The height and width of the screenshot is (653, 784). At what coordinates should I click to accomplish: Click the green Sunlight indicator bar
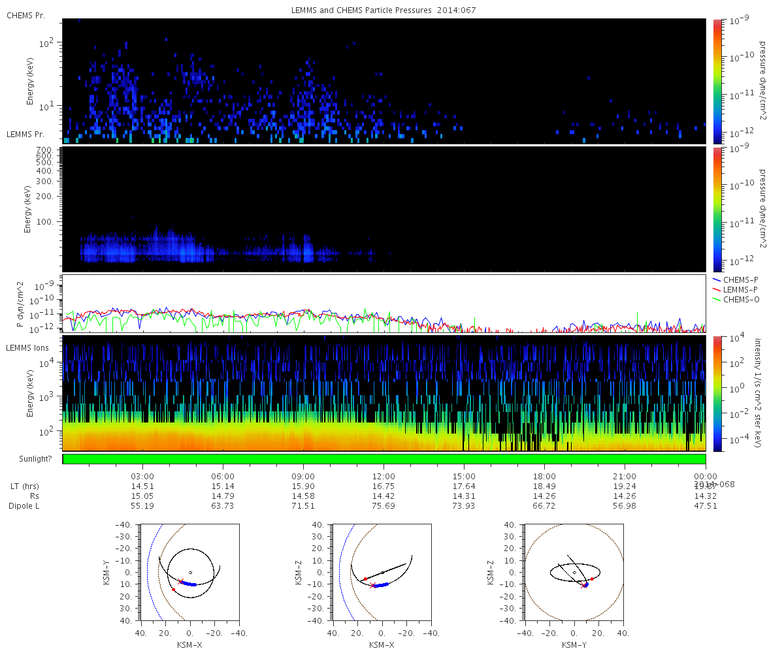[384, 459]
